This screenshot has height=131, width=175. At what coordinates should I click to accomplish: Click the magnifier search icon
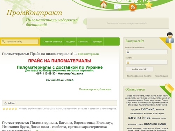pyautogui.click(x=3, y=42)
